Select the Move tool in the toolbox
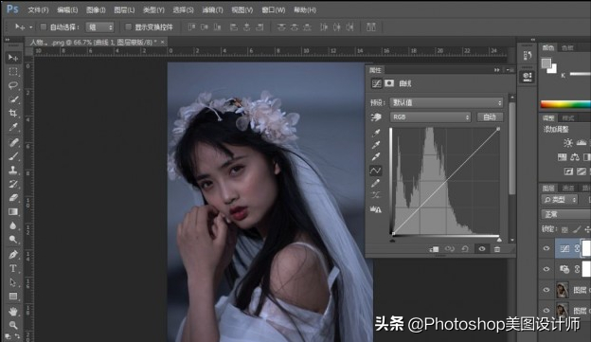Image resolution: width=591 pixels, height=342 pixels. pyautogui.click(x=13, y=58)
